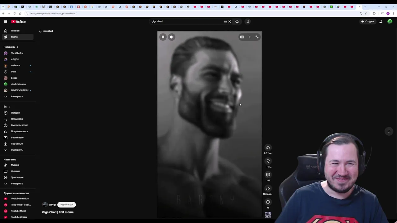
Task: Mute the Short's volume
Action: pyautogui.click(x=172, y=37)
